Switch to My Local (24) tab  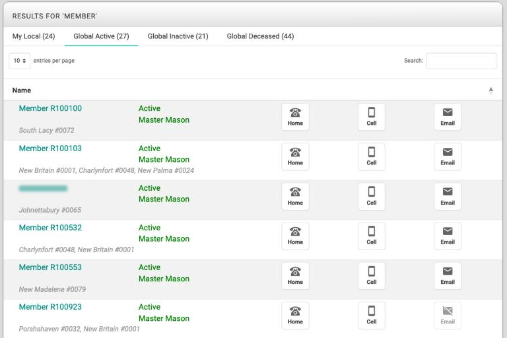(x=34, y=36)
